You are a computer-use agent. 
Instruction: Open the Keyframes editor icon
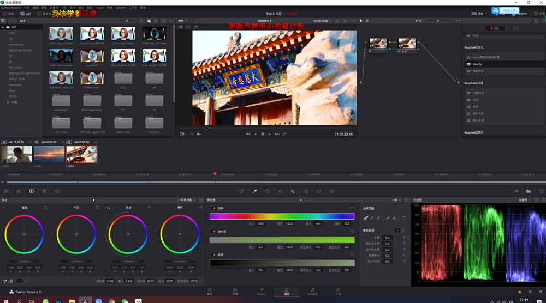(x=516, y=191)
